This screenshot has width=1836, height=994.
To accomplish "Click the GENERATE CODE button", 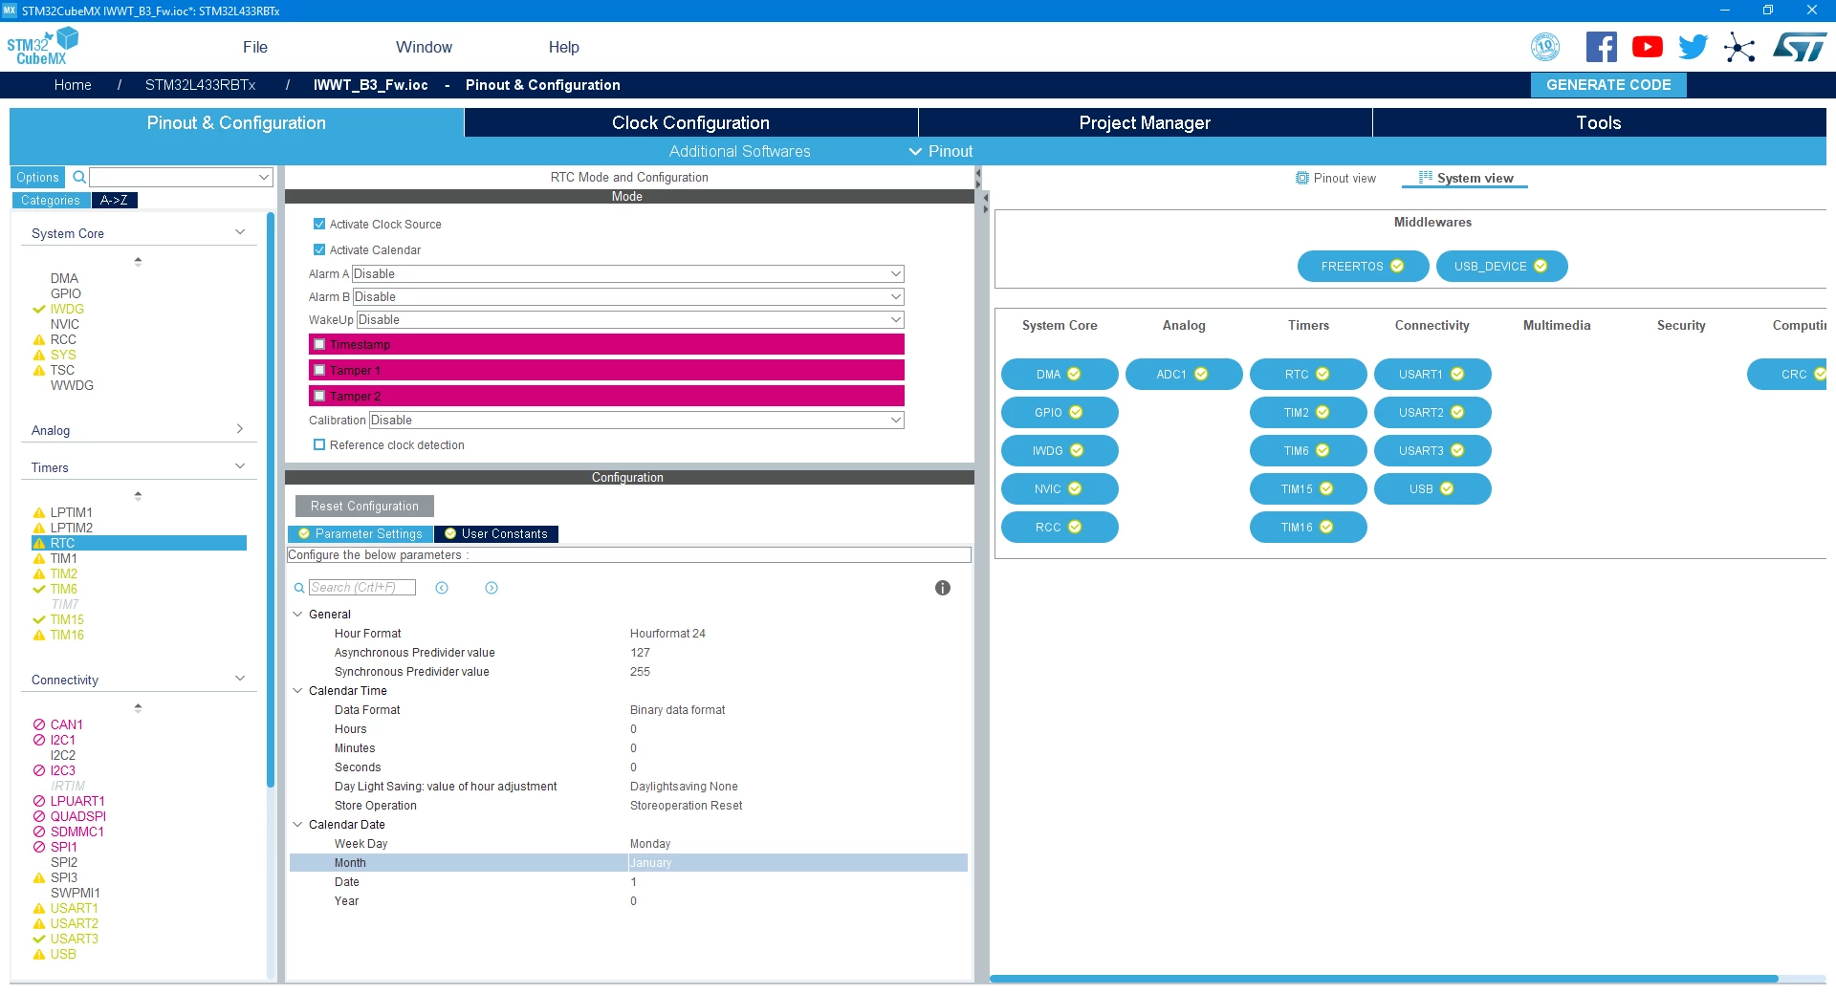I will (1608, 84).
